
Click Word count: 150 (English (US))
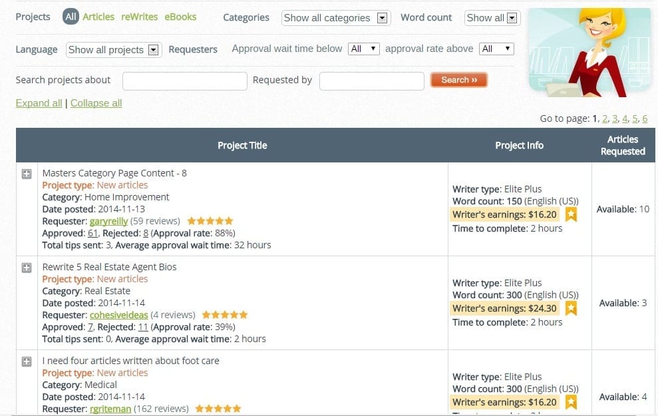(x=516, y=201)
